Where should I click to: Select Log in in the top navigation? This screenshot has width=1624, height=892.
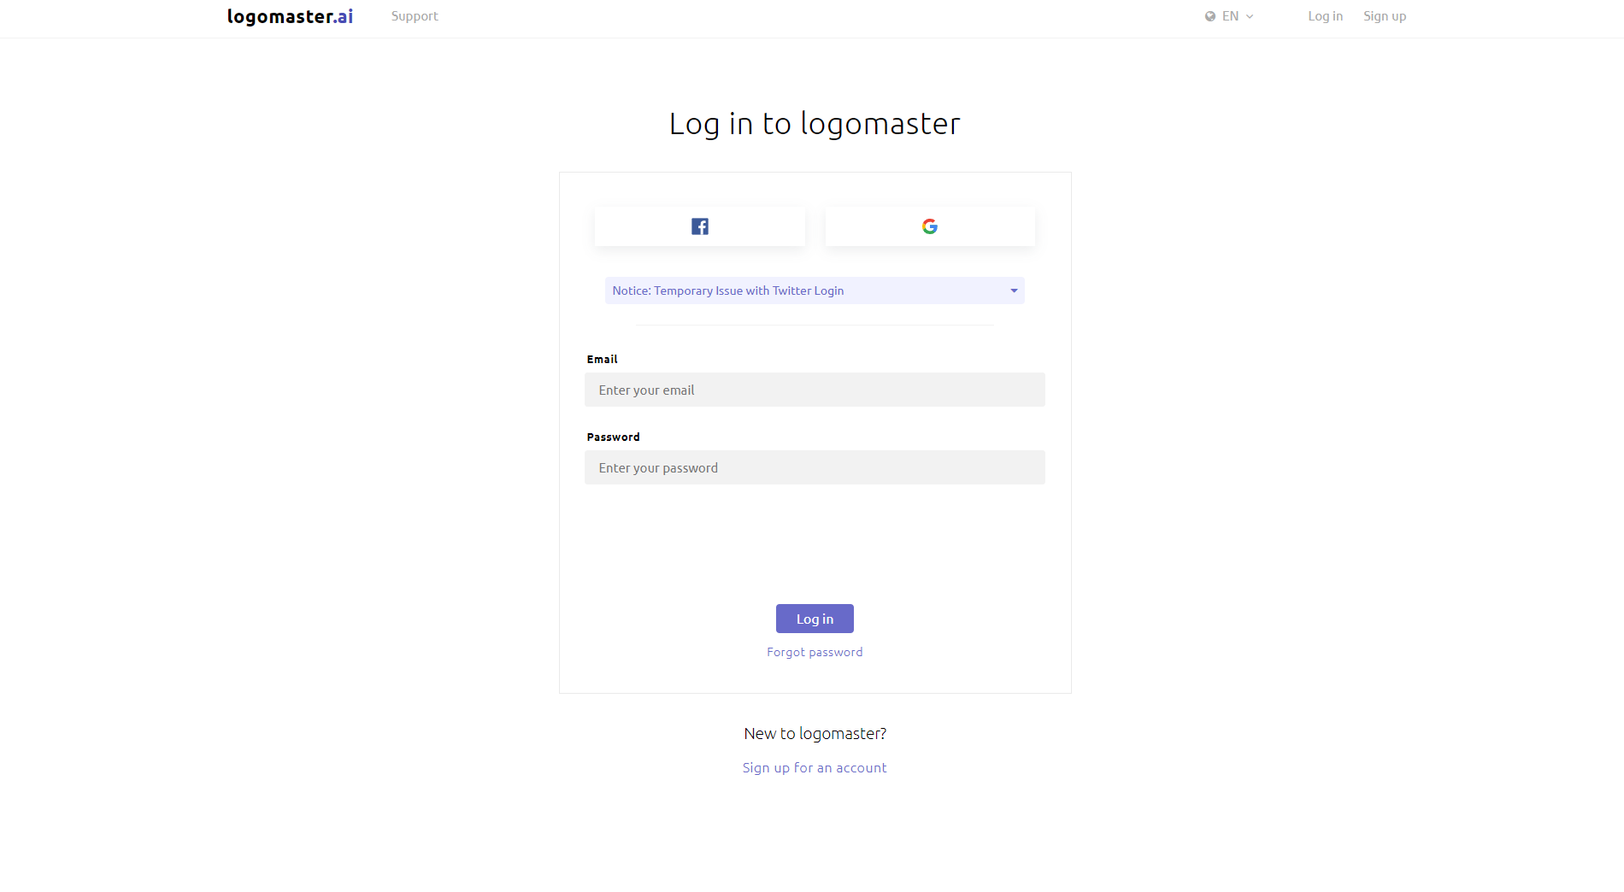coord(1325,15)
